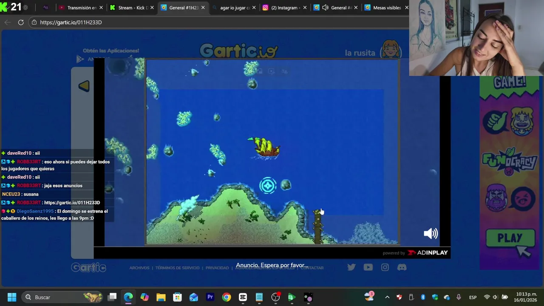Select the General #1H23 tab
Viewport: 544px width, 306px height.
tap(183, 8)
